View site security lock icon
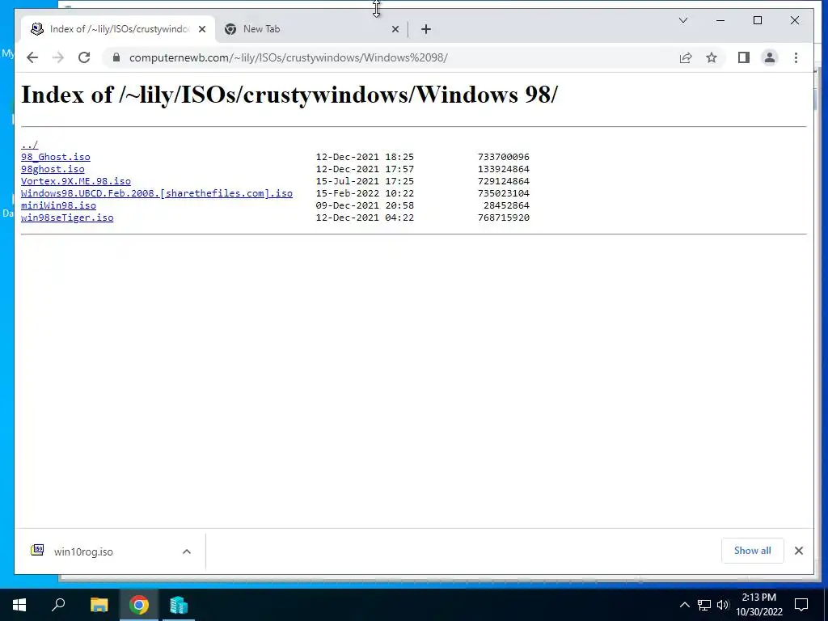Screen dimensions: 828x621 (116, 57)
